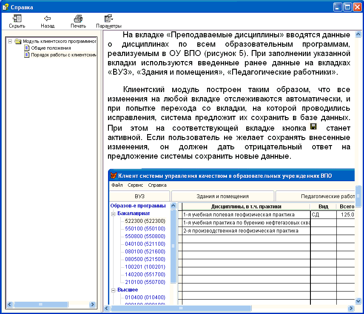Screen dimensions: 364x314
Task: Maximize the Справка window
Action: [347, 7]
